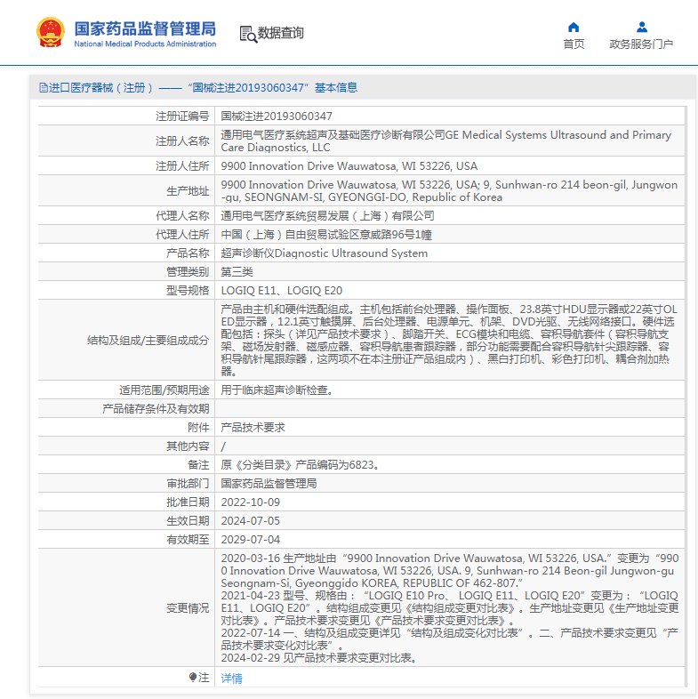Click the 政务服务门户 user icon
698x699 pixels.
coord(642,28)
